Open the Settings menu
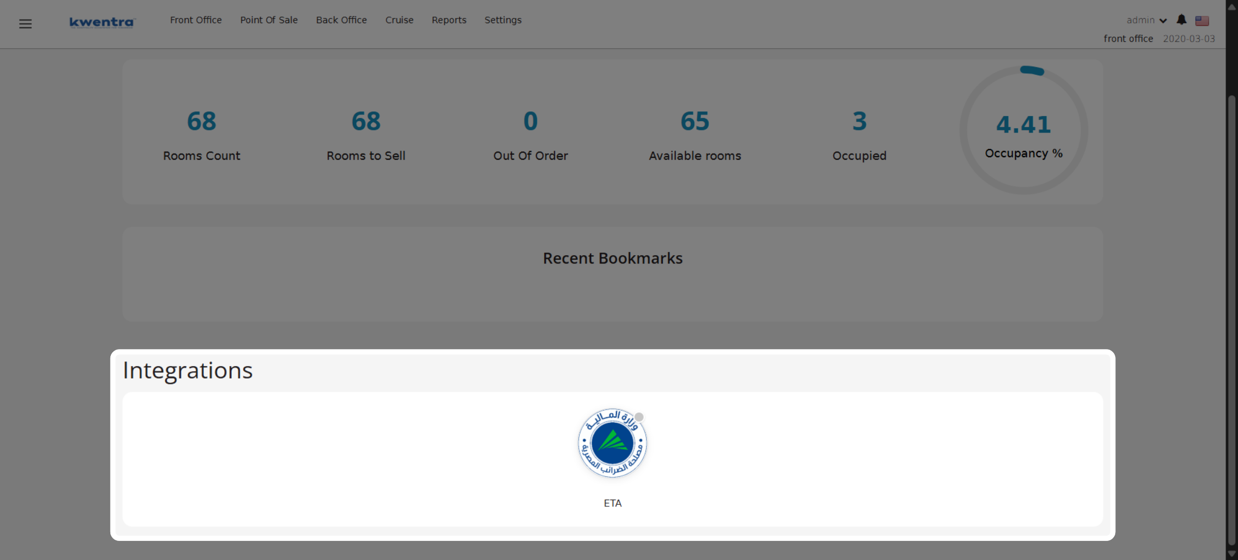 [x=503, y=20]
